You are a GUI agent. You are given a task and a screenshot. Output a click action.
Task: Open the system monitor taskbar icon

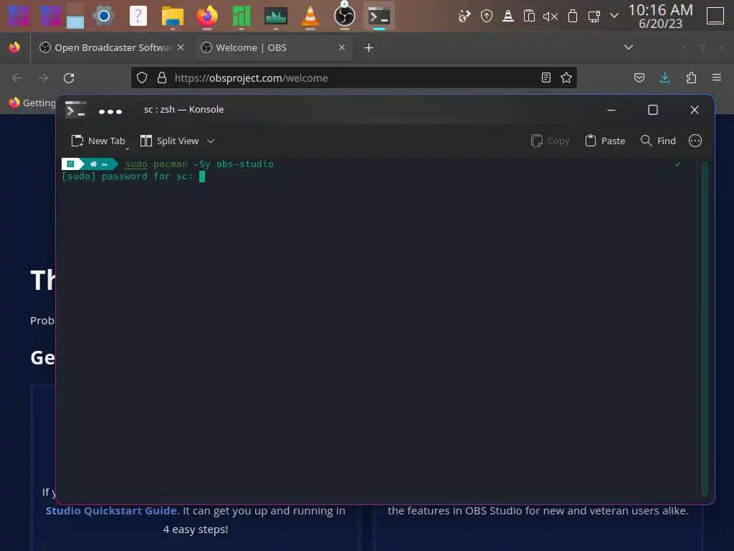(276, 16)
